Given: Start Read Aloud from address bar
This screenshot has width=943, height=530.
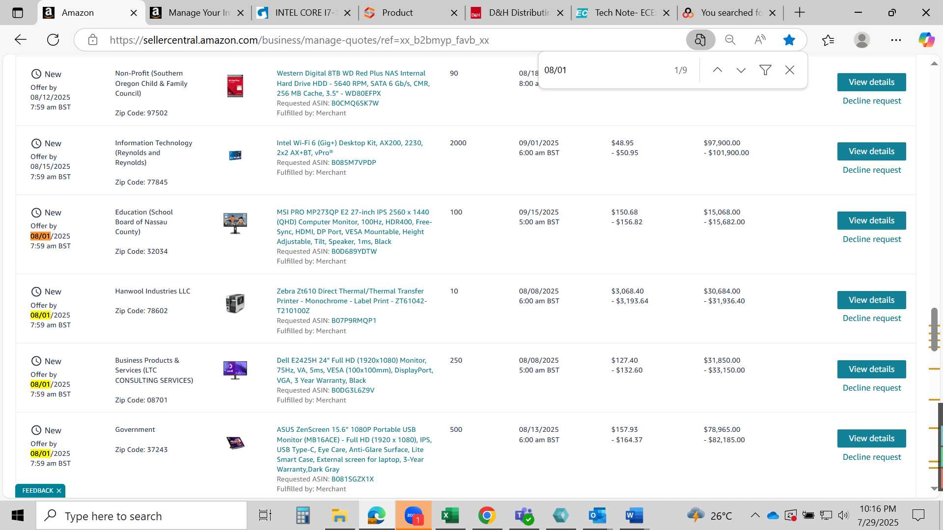Looking at the screenshot, I should (760, 40).
